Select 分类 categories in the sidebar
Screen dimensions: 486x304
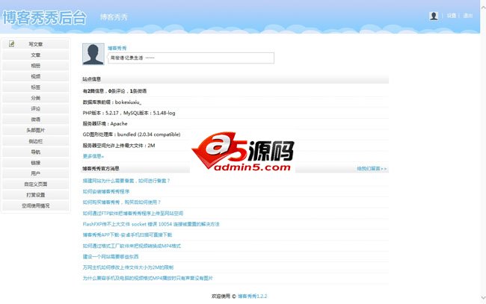click(36, 98)
